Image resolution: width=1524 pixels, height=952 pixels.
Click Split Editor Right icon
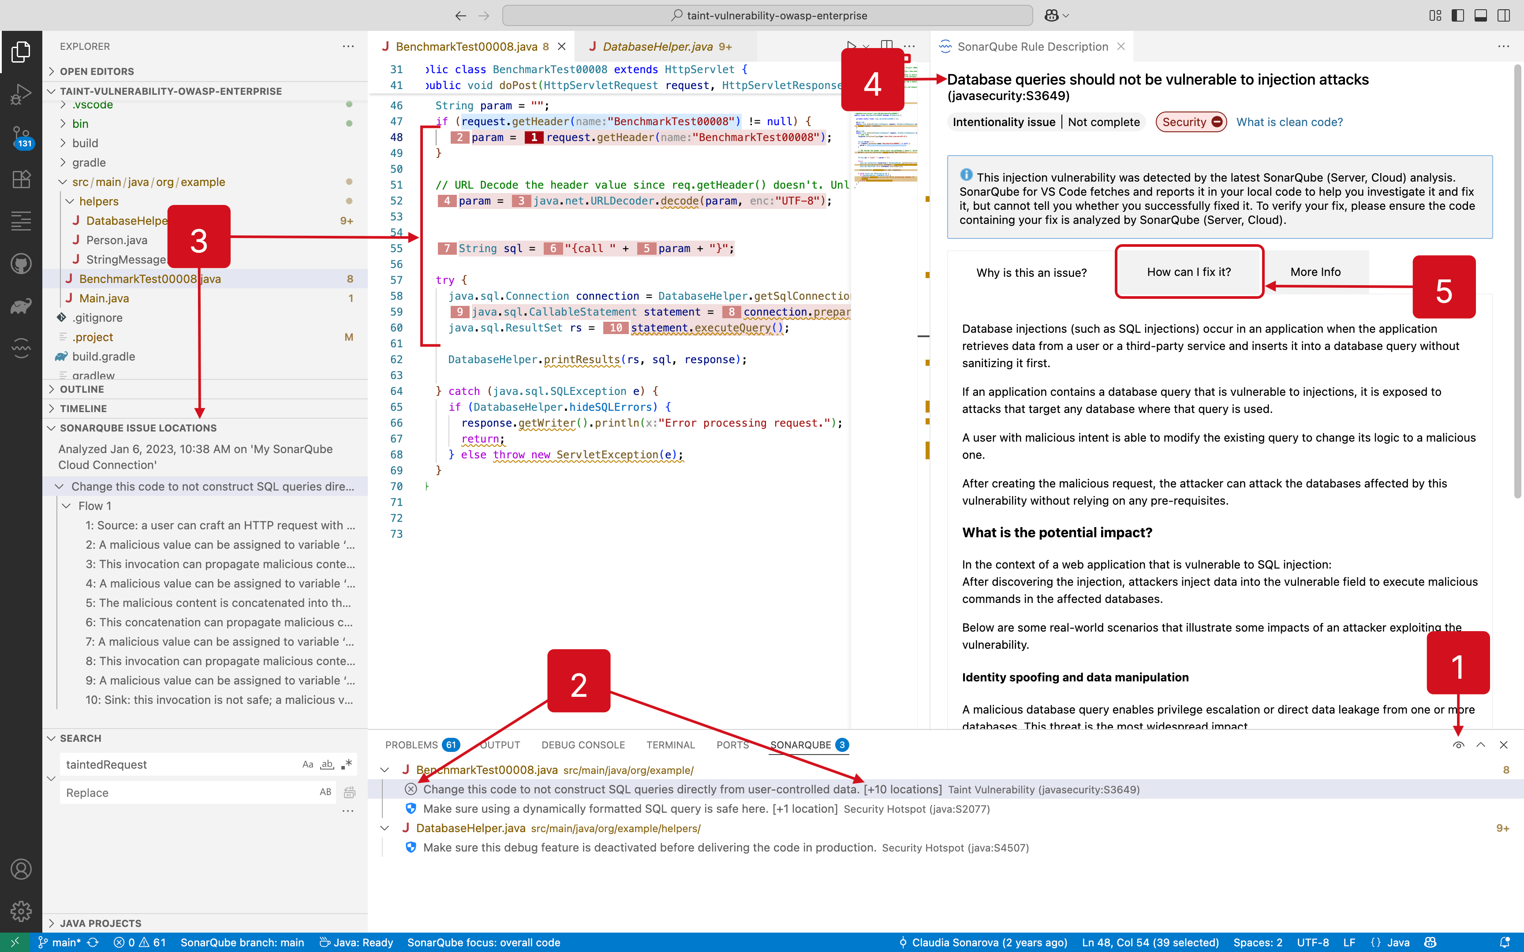[887, 46]
